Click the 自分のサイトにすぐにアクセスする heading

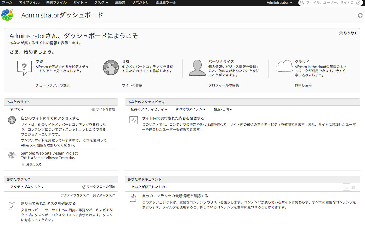tap(50, 118)
